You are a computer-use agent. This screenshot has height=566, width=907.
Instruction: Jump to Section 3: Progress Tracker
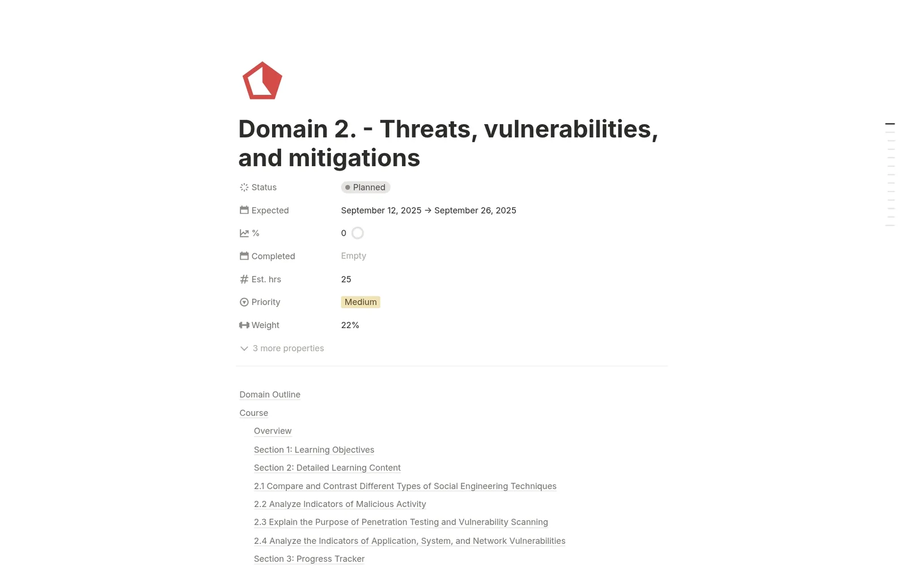(x=309, y=559)
